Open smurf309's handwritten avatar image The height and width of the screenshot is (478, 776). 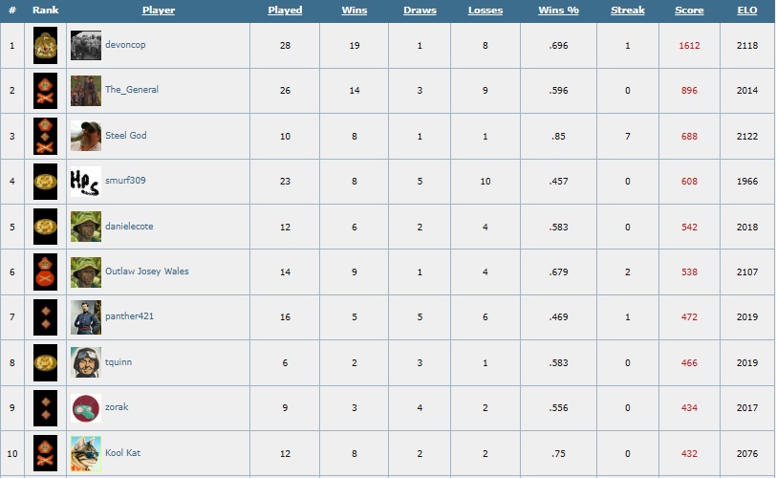86,182
